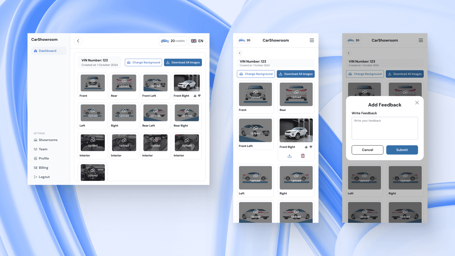Upload image in middle mobile Front Left tile
This screenshot has height=256, width=455.
point(255,130)
